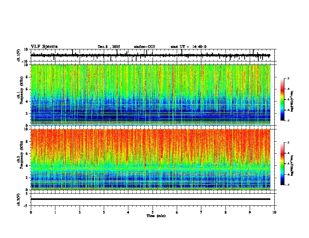Click the flat ch.3 voltage trace line
309x238 pixels.
pos(150,199)
